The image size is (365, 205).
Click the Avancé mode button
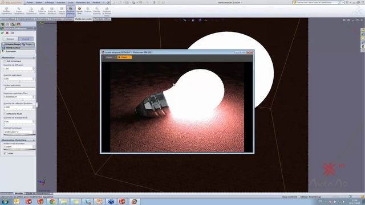(x=26, y=39)
